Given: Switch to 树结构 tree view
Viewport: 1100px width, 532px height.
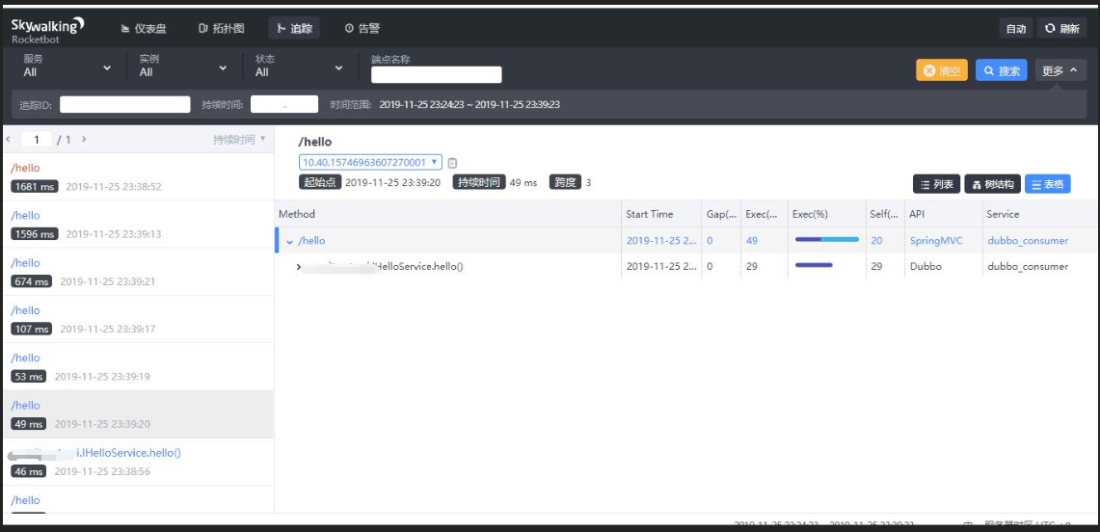Looking at the screenshot, I should (993, 184).
